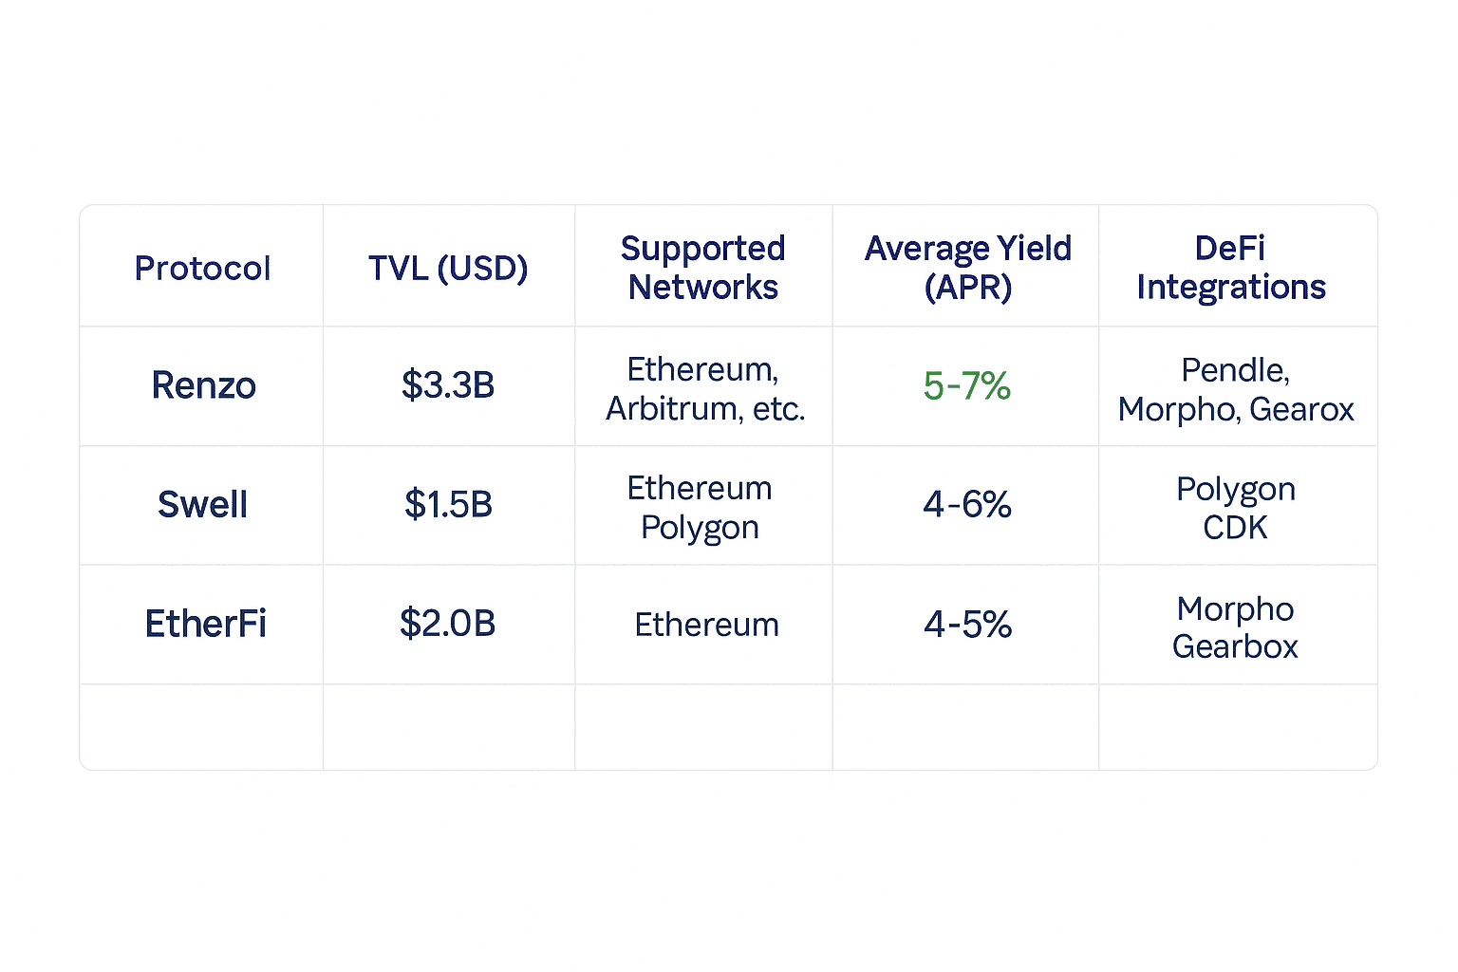Click the DeFi Integrations column header
Viewport: 1458px width, 972px height.
click(x=1231, y=268)
